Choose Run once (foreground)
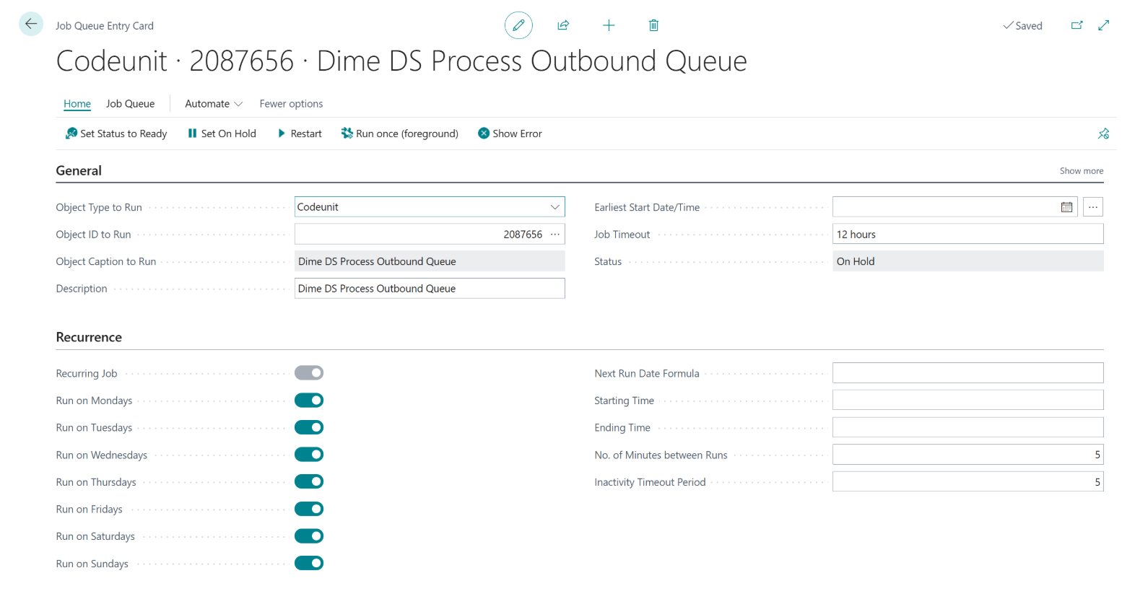 pyautogui.click(x=400, y=134)
